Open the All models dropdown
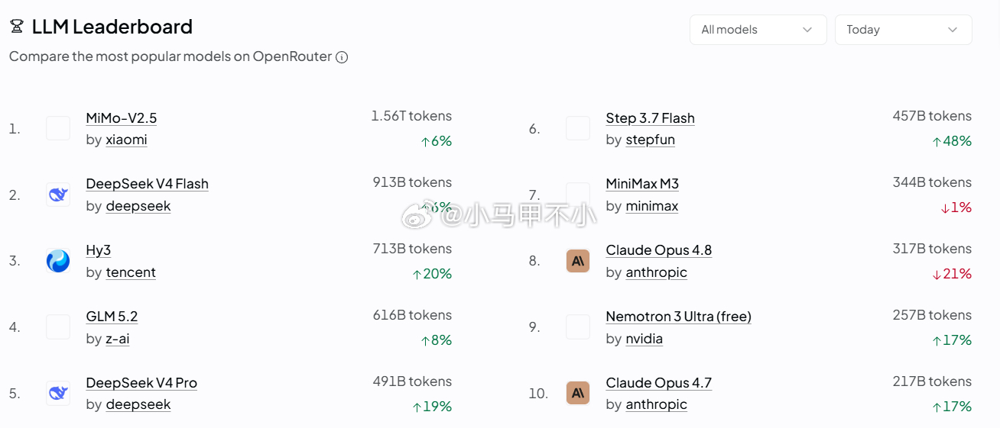This screenshot has width=1000, height=428. pos(758,30)
